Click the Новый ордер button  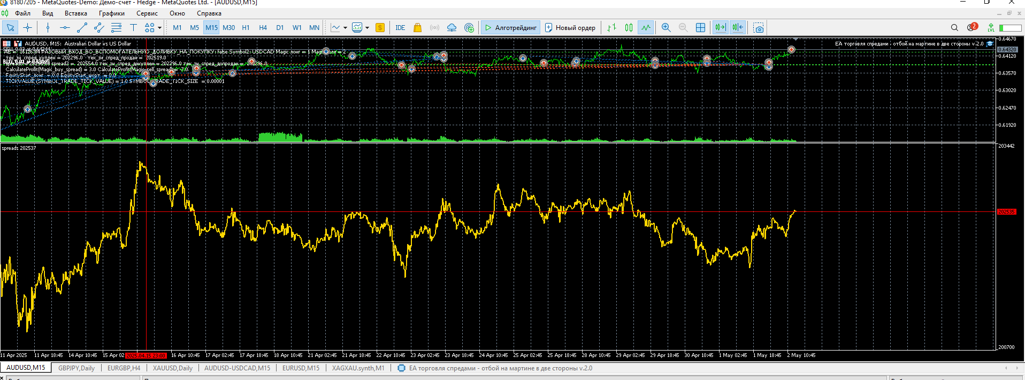[x=570, y=28]
